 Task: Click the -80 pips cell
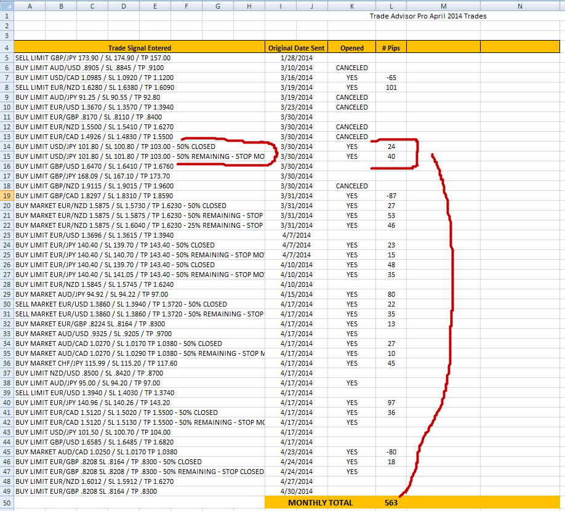[x=391, y=452]
